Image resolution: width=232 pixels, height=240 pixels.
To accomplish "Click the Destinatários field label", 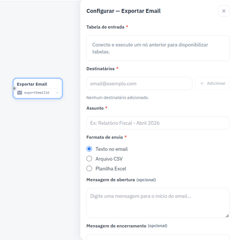I will pyautogui.click(x=101, y=69).
